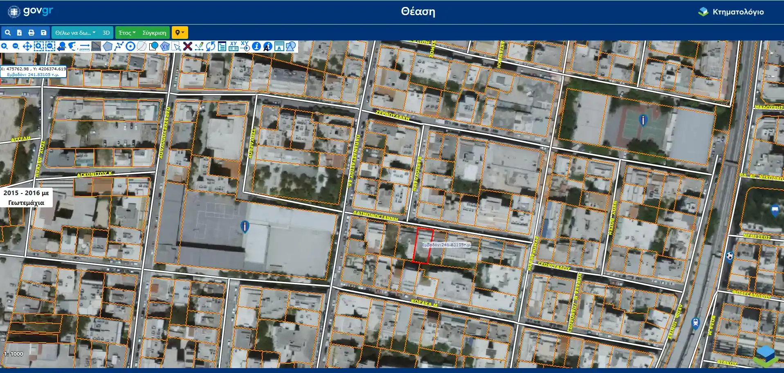The image size is (784, 373).
Task: Open the yellow location pin dropdown
Action: coord(180,33)
